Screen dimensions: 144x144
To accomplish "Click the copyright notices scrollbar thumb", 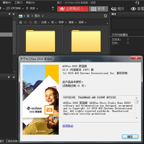I will [136, 102].
